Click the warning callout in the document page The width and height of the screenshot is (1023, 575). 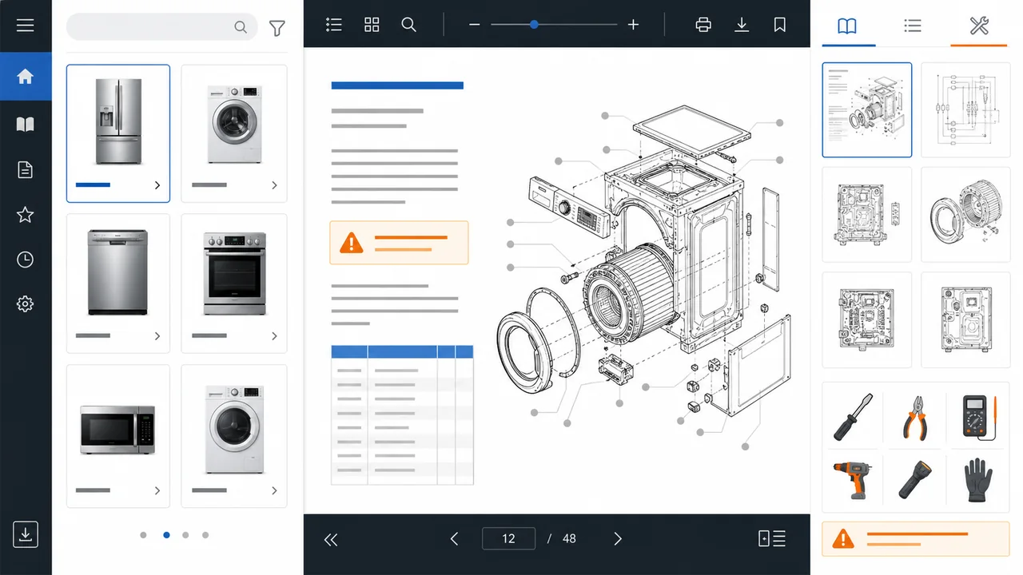pyautogui.click(x=400, y=243)
